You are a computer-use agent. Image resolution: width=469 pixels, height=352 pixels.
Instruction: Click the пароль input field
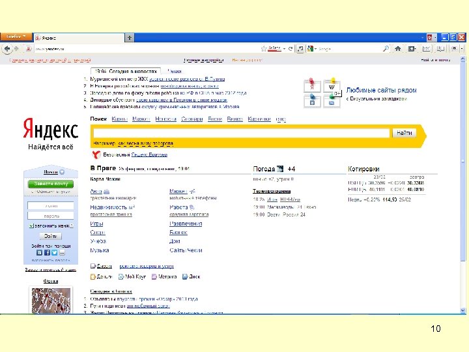tap(51, 216)
